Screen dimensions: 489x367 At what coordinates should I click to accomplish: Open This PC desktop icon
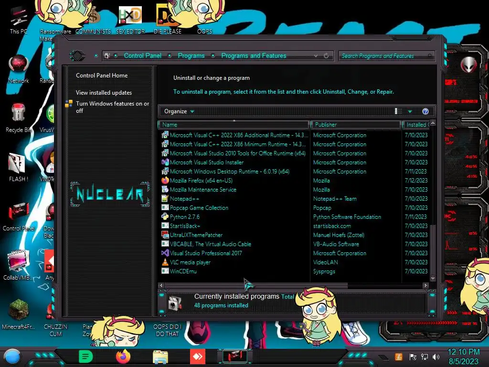[19, 20]
